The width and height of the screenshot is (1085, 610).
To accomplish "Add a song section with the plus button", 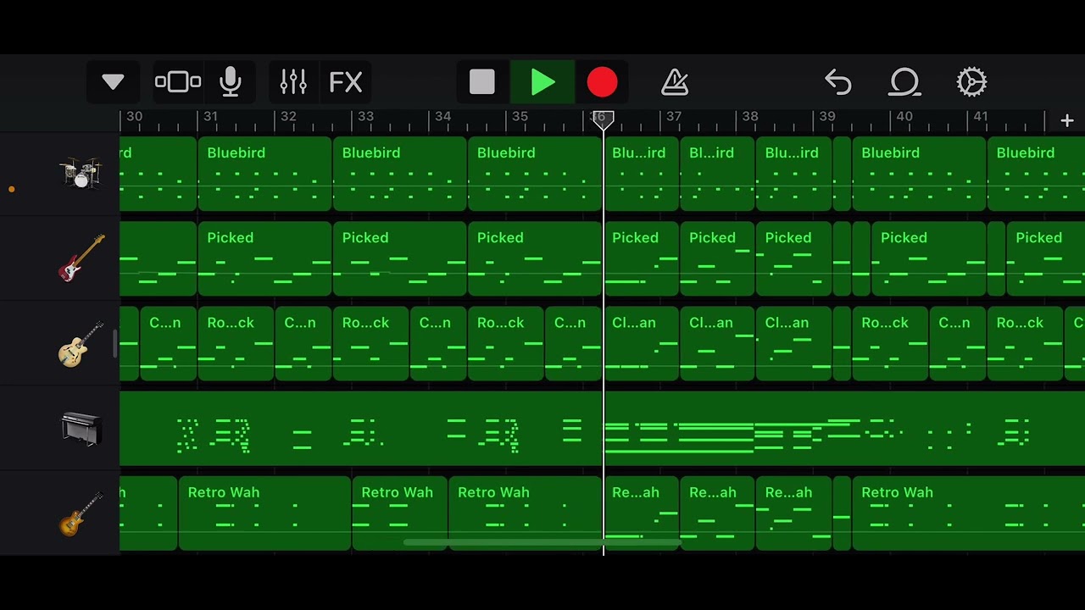I will click(1067, 121).
